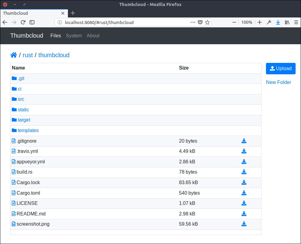The image size is (301, 244).
Task: Download the build.rs file
Action: (x=244, y=172)
